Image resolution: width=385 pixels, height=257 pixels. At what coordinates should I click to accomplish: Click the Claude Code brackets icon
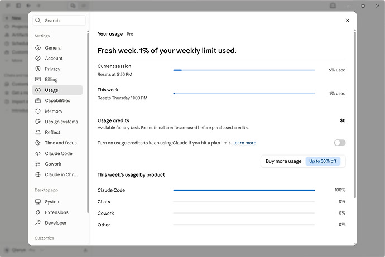[38, 153]
